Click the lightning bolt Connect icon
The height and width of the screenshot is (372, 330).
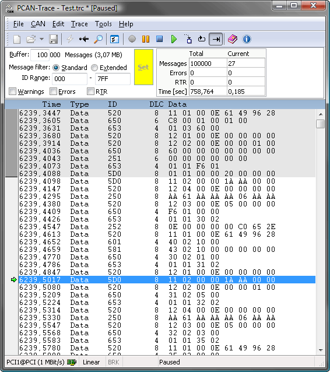[x=70, y=39]
